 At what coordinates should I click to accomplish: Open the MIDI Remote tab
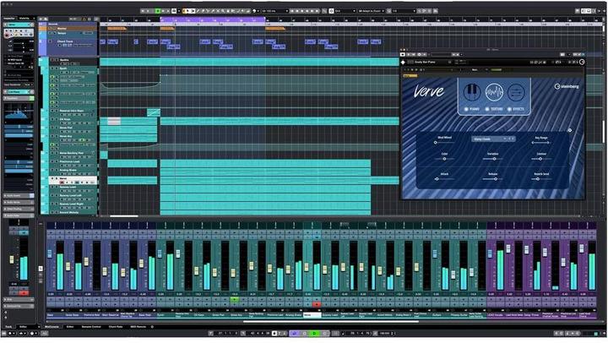point(138,327)
